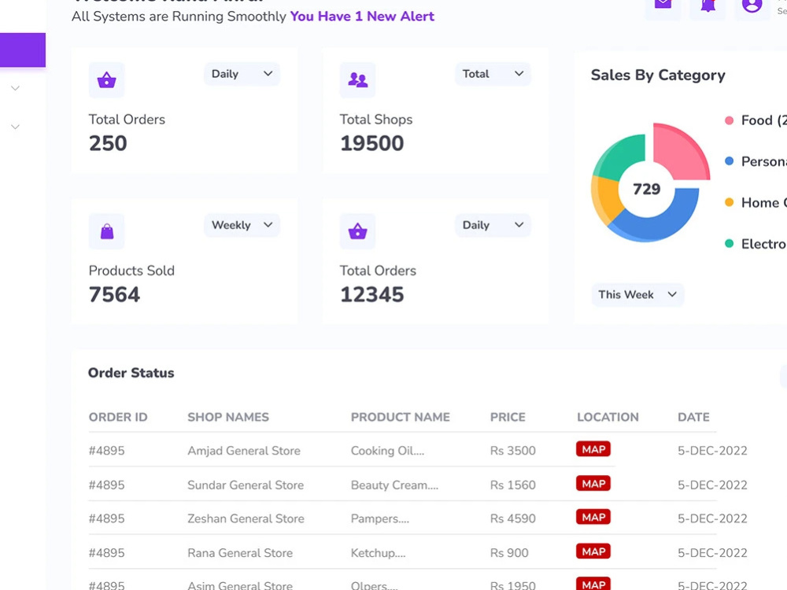Open the user profile avatar icon
Viewport: 787px width, 590px height.
pyautogui.click(x=752, y=6)
